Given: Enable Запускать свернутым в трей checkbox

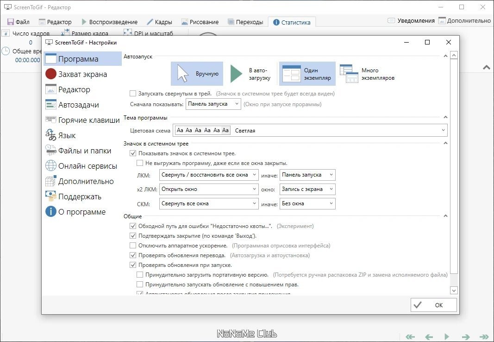Looking at the screenshot, I should point(132,94).
